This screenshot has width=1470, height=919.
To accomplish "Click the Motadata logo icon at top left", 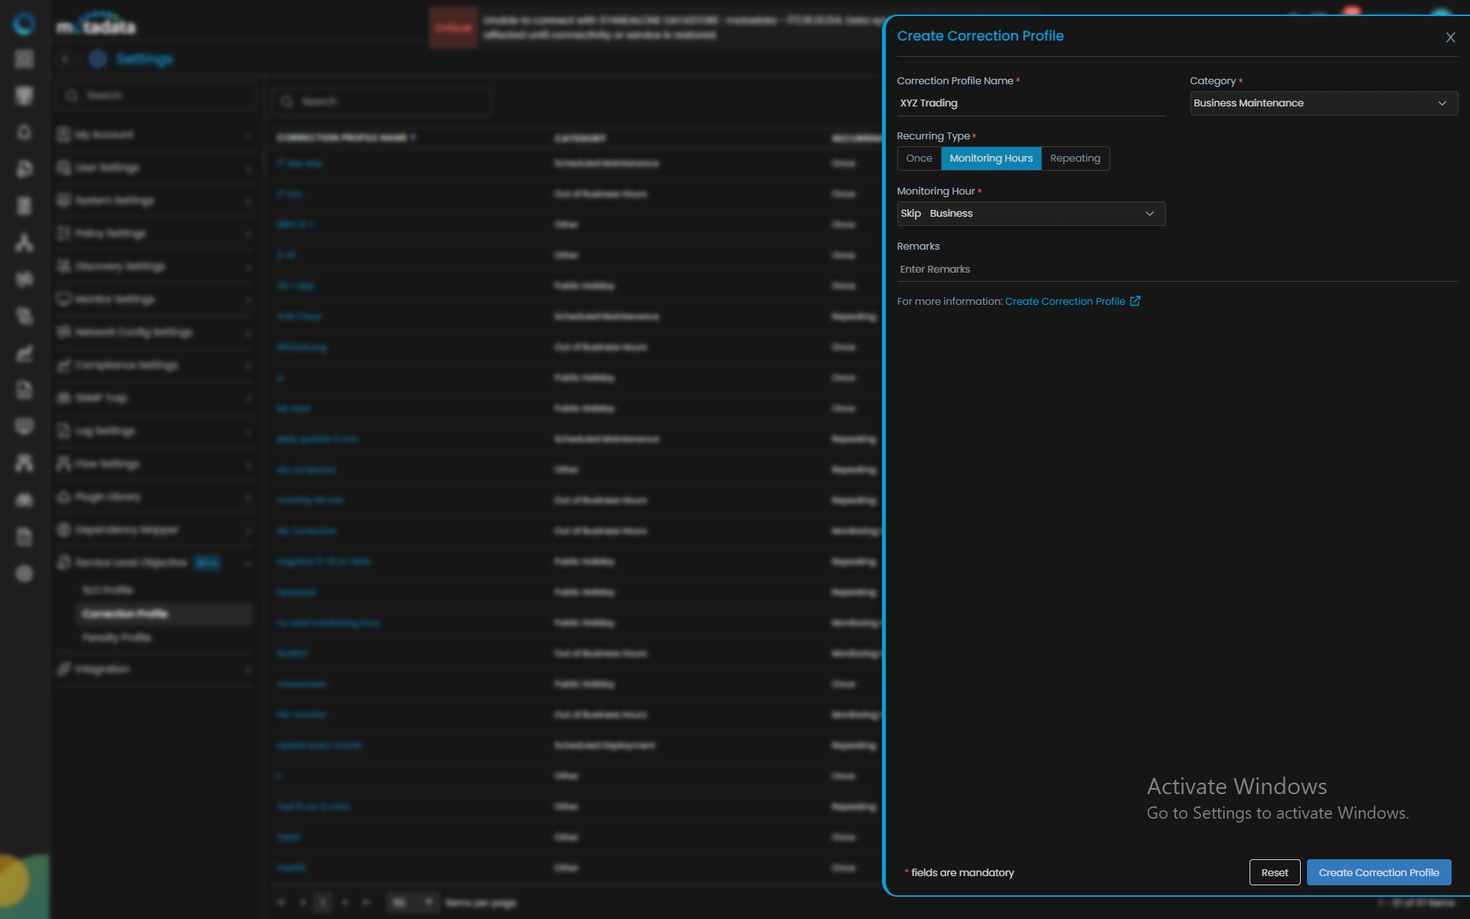I will [24, 25].
